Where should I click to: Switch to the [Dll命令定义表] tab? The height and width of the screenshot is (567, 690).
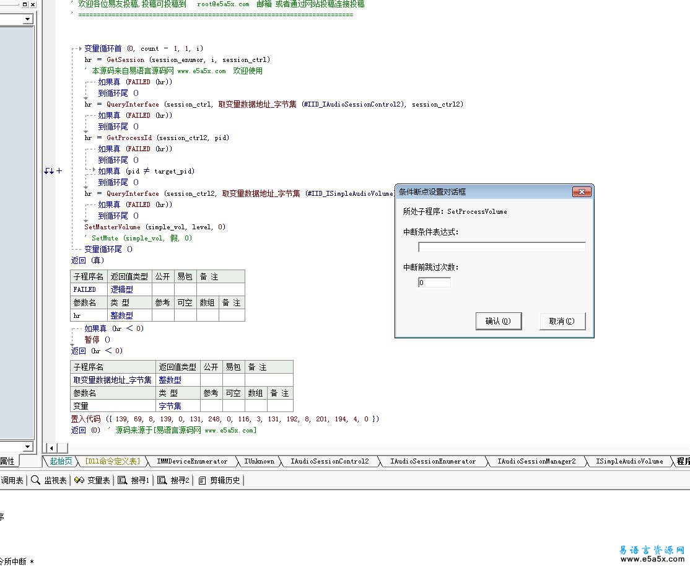click(x=113, y=461)
